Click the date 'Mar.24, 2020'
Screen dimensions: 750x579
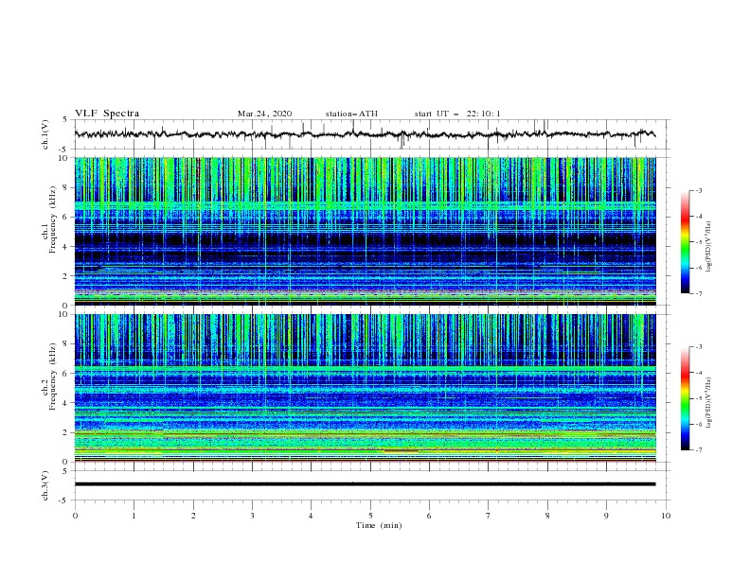point(264,114)
